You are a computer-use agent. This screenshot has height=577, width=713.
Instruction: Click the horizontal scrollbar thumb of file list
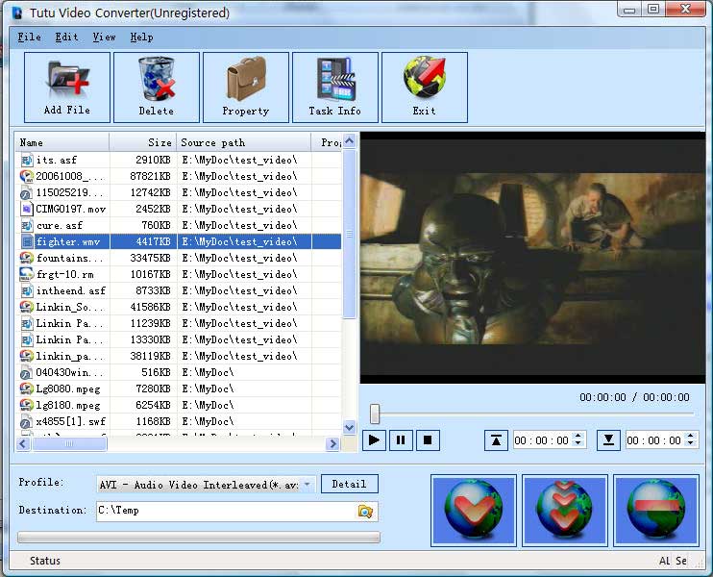(68, 443)
